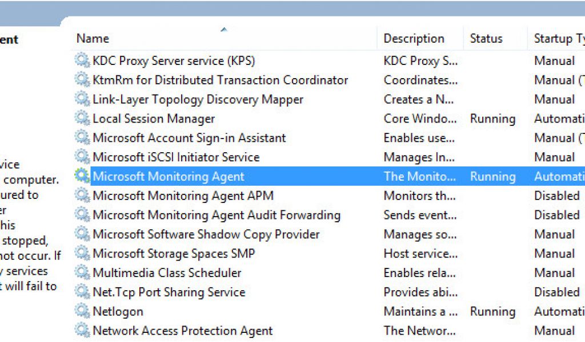Click the Status column header
Screen dimensions: 585x342
486,39
